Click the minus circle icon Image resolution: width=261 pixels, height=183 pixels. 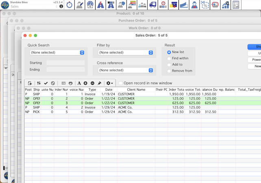[x=92, y=83]
